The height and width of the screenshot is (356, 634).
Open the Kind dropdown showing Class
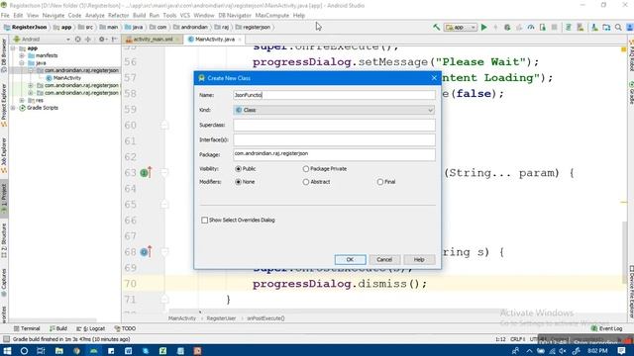tap(334, 110)
